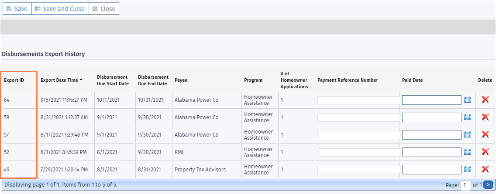
Task: Focus Paid Date field for ID 57
Action: tap(432, 135)
